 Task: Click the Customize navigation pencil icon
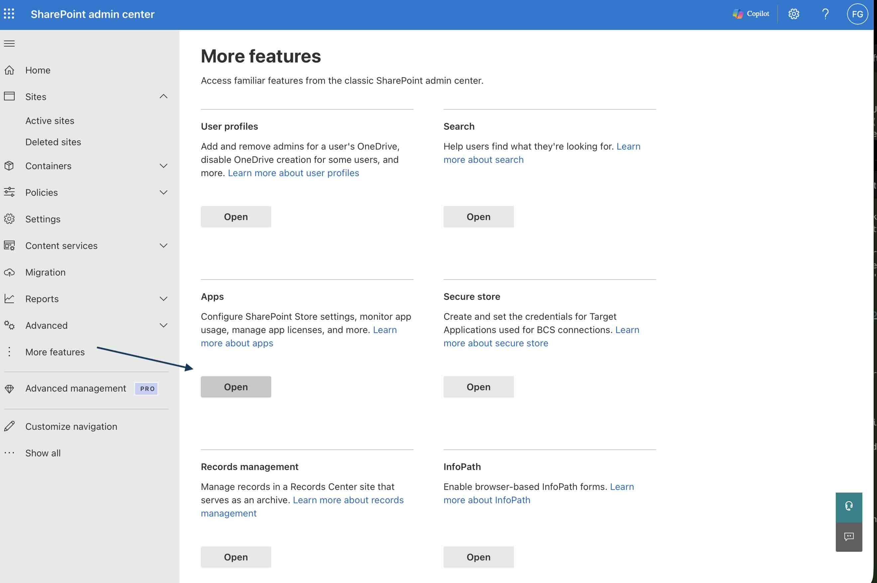tap(9, 426)
